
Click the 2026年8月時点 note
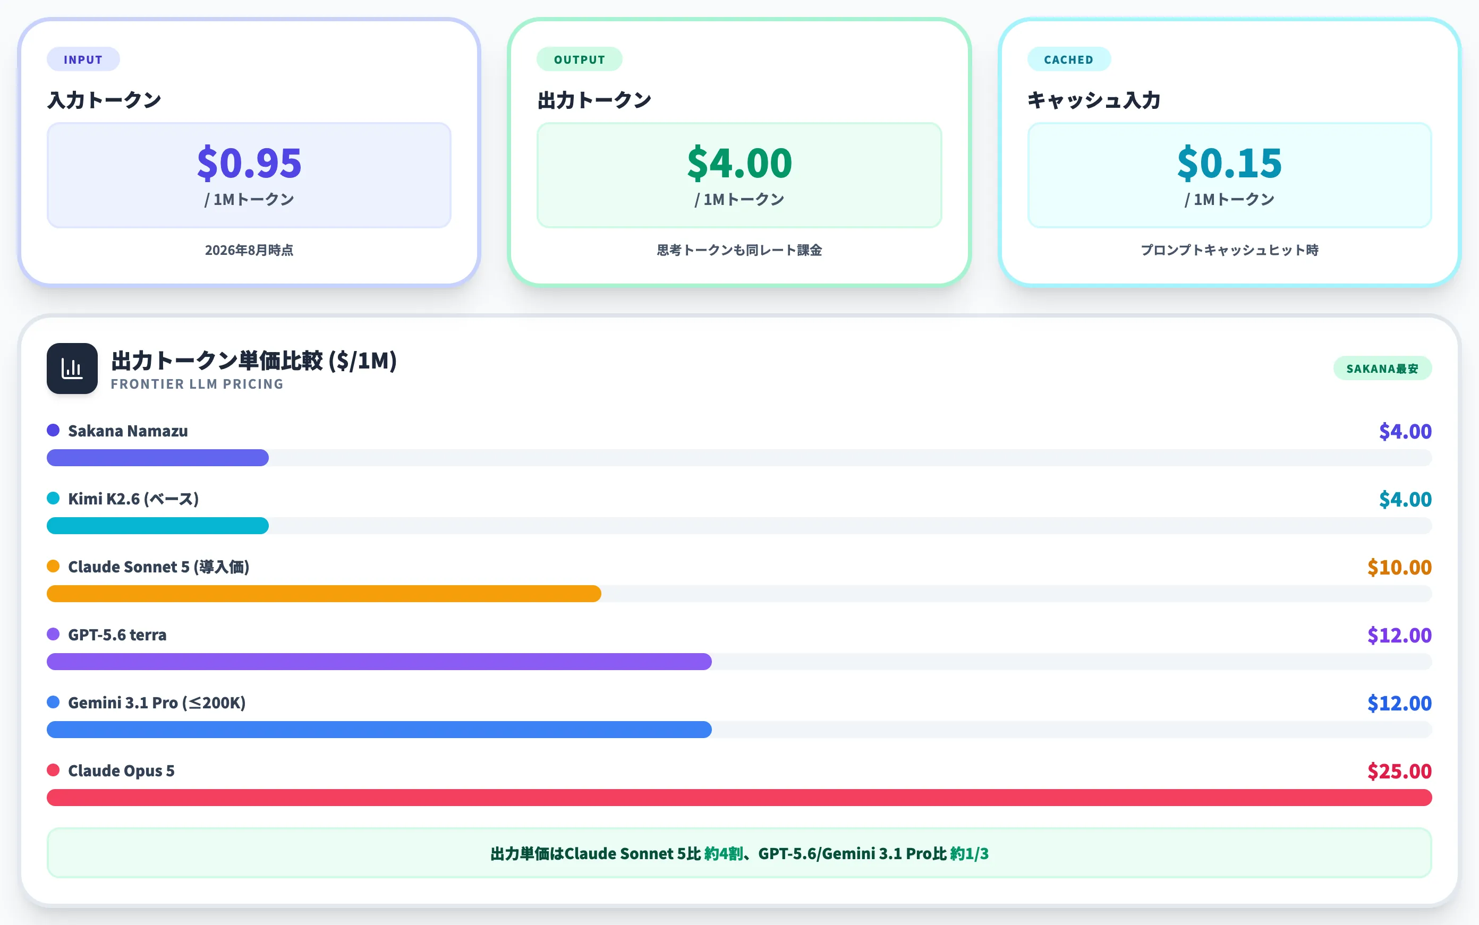pyautogui.click(x=249, y=250)
